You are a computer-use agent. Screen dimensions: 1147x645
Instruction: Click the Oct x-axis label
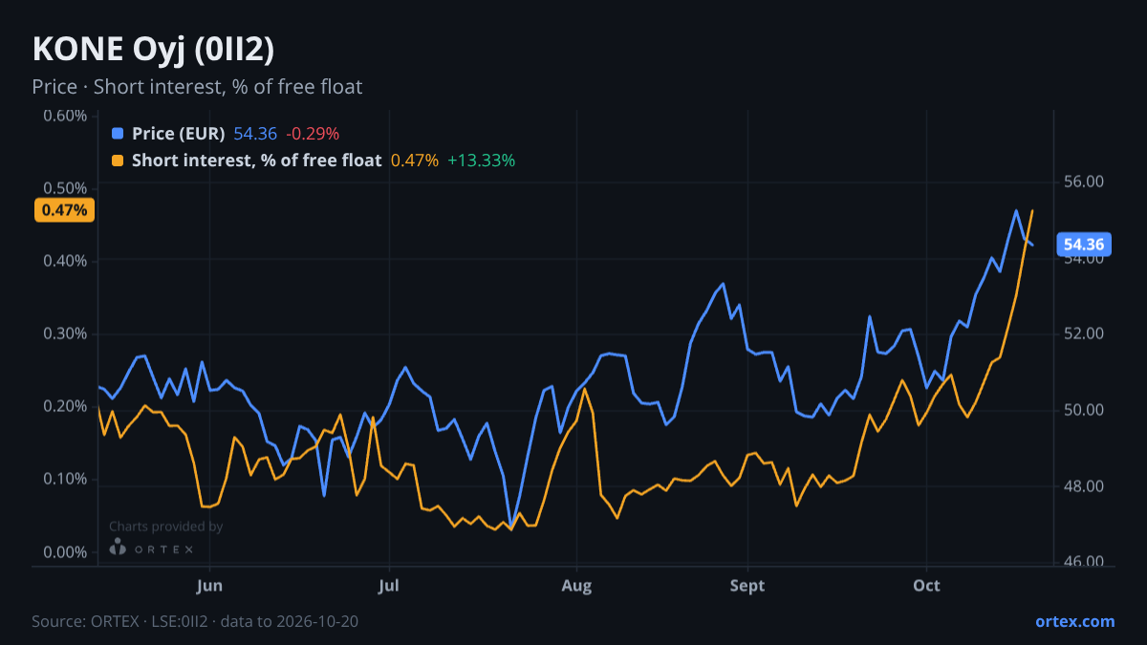[926, 585]
